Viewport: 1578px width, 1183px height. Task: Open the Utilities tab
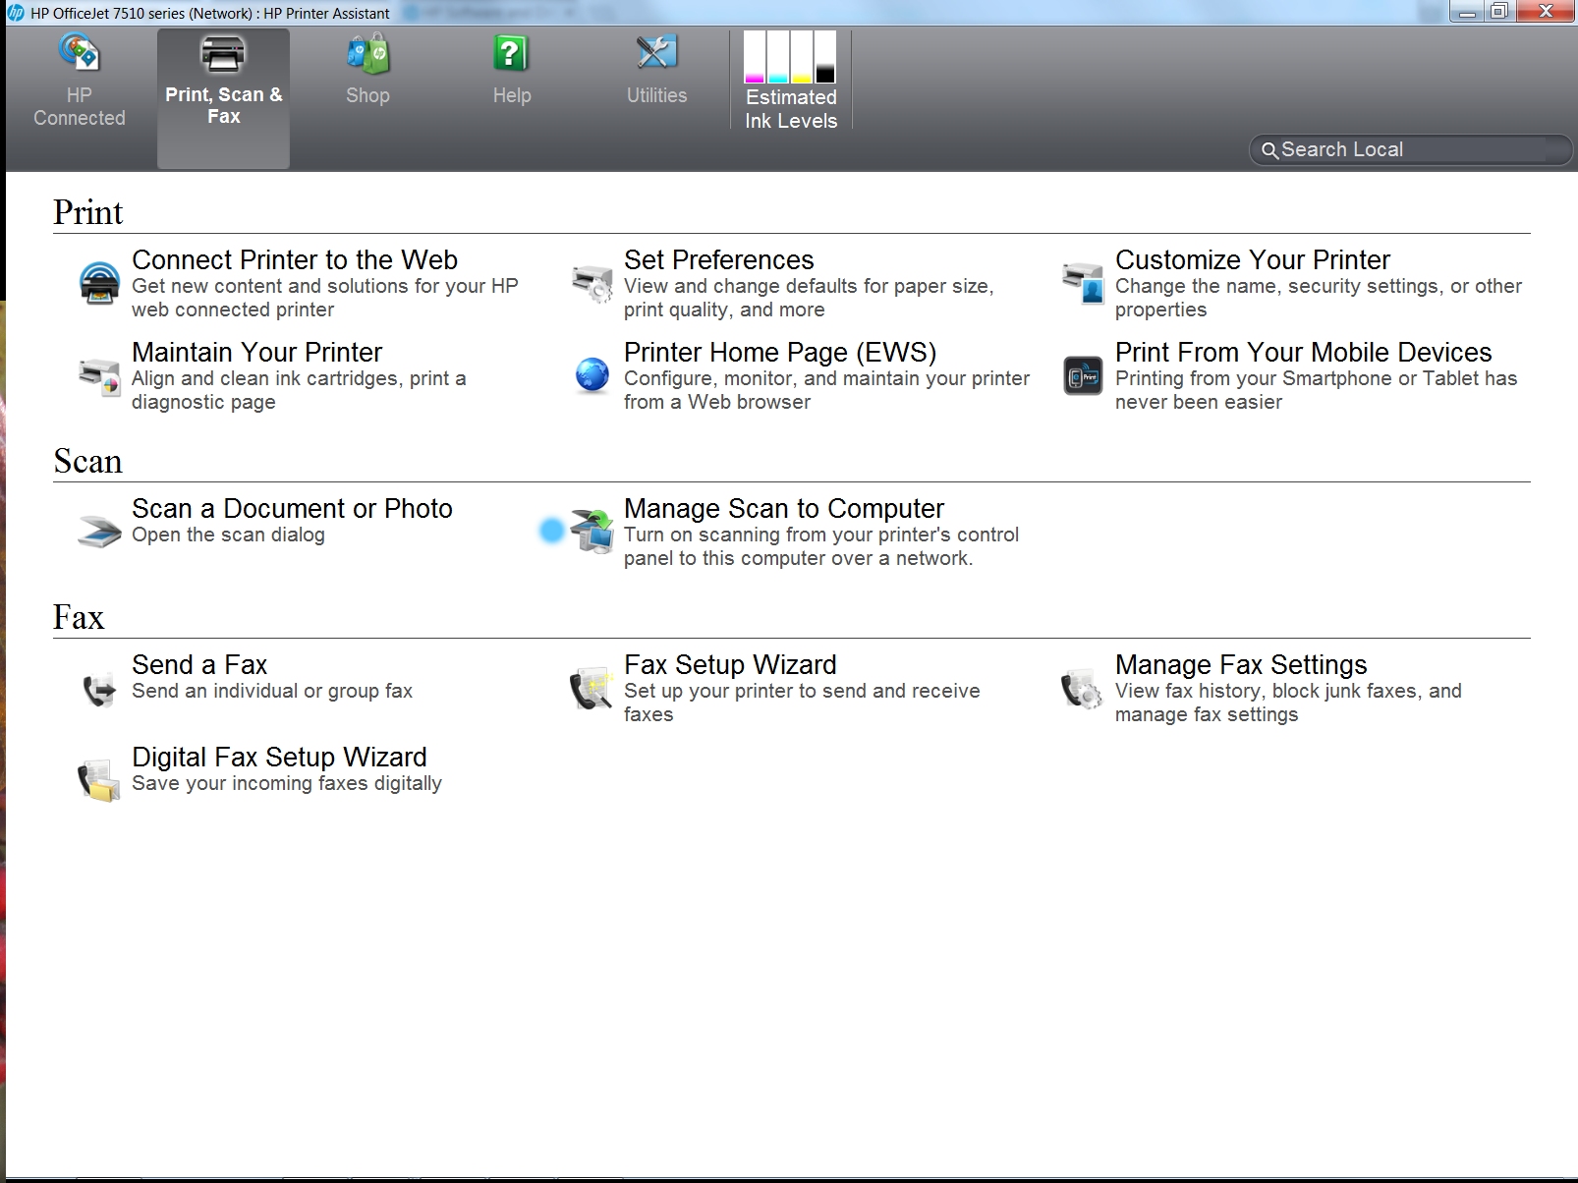(x=656, y=71)
